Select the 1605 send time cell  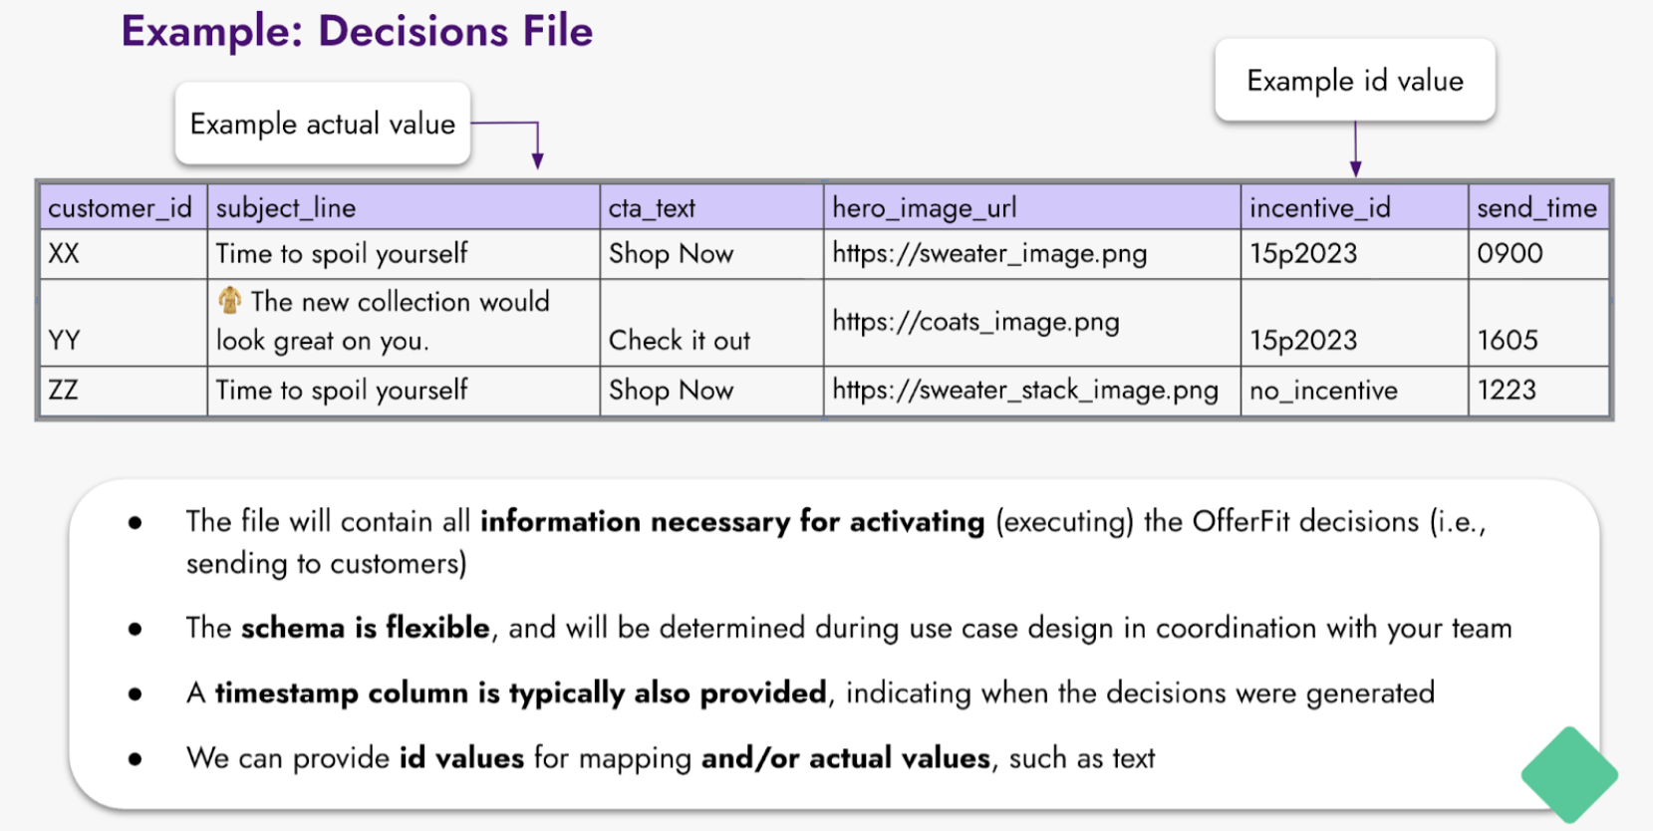(x=1507, y=341)
